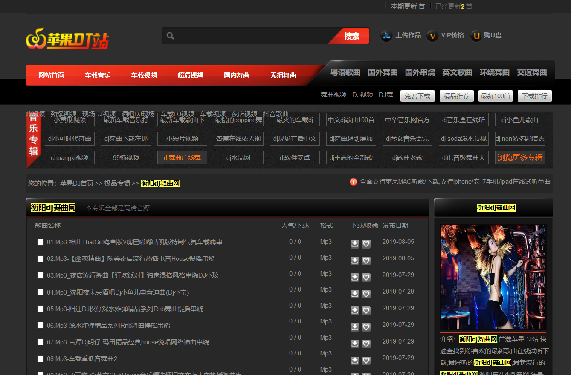The height and width of the screenshot is (375, 571).
Task: Click the 上传作品 music note icon
Action: [x=386, y=36]
